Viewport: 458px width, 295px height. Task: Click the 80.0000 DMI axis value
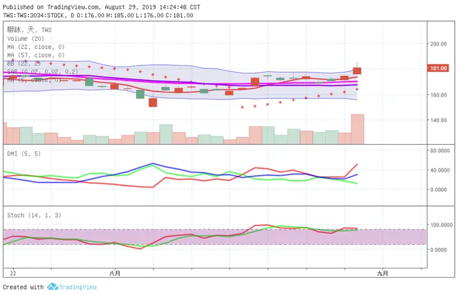coord(439,150)
